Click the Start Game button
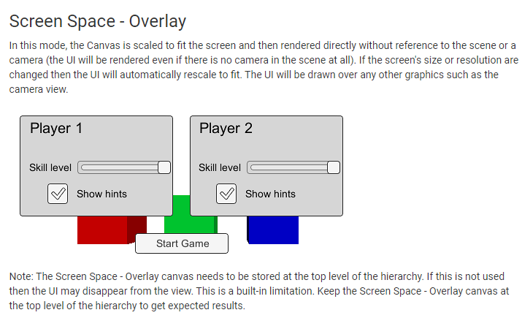Viewport: 522px width, 318px height. click(182, 243)
